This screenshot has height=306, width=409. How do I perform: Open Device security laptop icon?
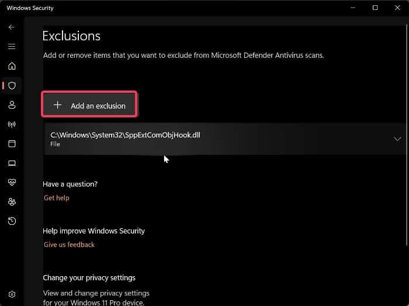click(12, 163)
